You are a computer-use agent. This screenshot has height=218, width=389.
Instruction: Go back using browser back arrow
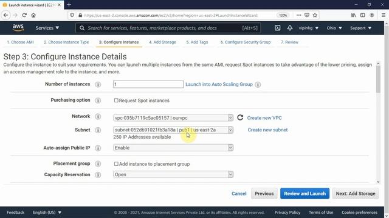pyautogui.click(x=6, y=15)
